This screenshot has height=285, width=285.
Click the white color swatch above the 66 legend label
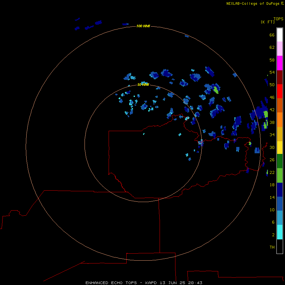pos(280,35)
